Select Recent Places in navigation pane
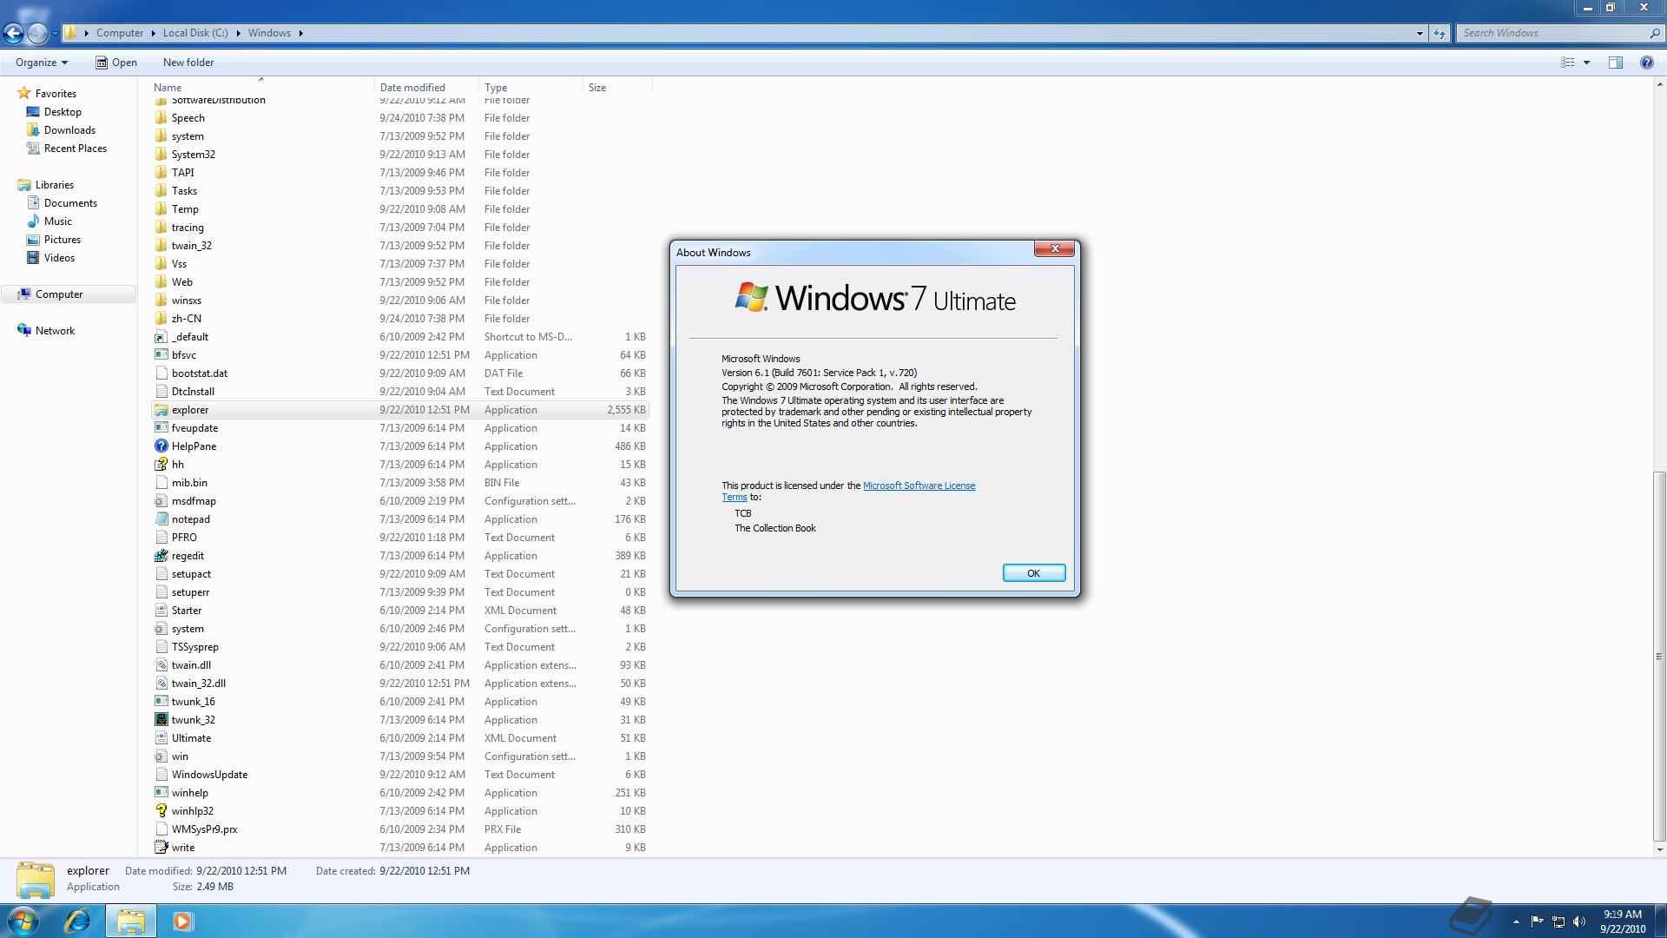Image resolution: width=1667 pixels, height=938 pixels. click(x=76, y=149)
